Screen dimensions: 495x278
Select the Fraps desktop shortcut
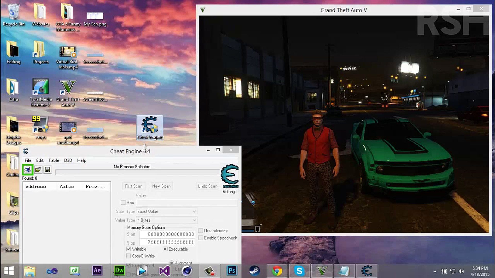point(41,128)
